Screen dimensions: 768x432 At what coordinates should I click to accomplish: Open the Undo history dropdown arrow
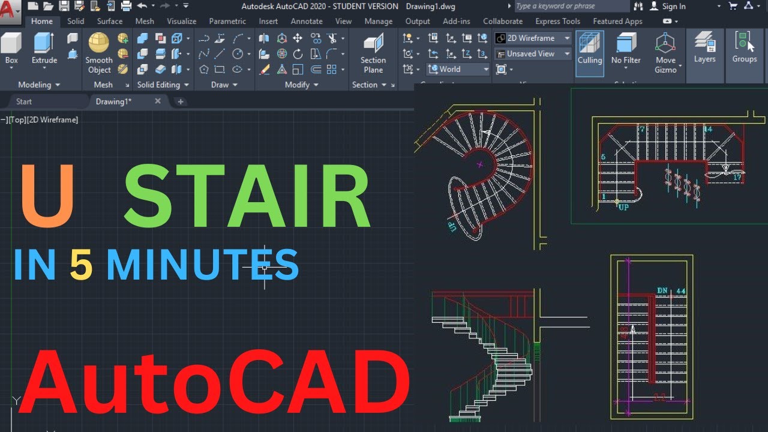[x=153, y=6]
